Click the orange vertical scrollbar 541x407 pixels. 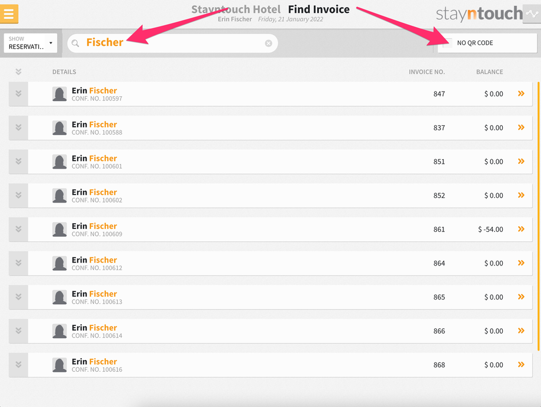(538, 216)
